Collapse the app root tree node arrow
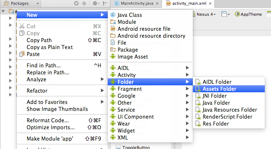 click(x=3, y=11)
